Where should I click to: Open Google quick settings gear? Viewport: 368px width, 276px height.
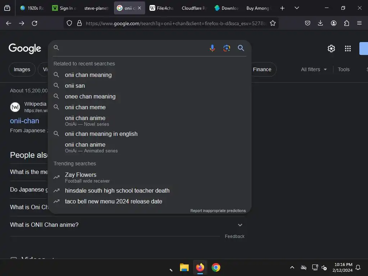click(x=331, y=49)
